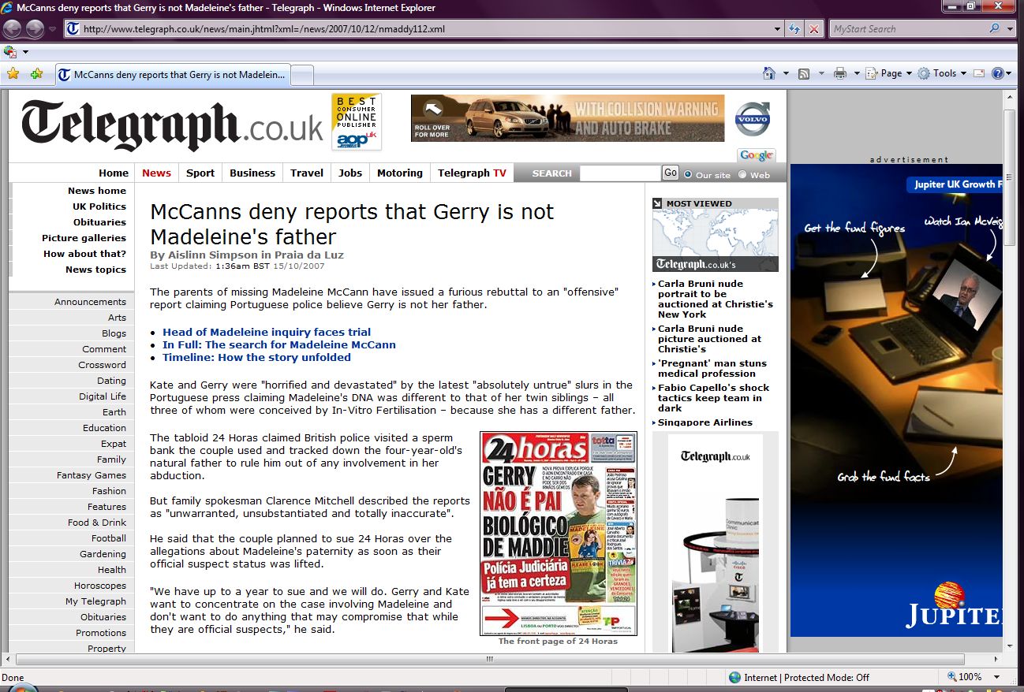Select the 'Our site' search radio button
Screen dimensions: 1024x692
pyautogui.click(x=688, y=174)
